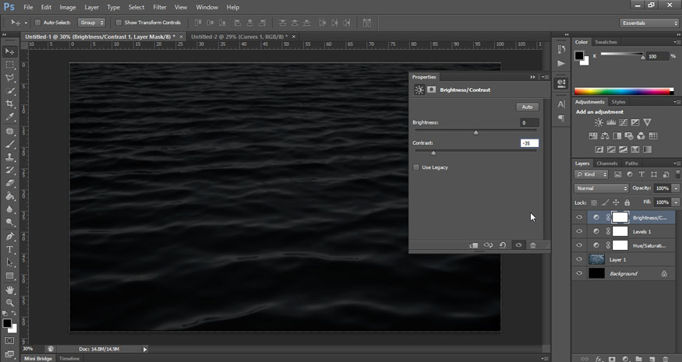This screenshot has width=682, height=362.
Task: Open the Group auto-select dropdown
Action: click(90, 23)
